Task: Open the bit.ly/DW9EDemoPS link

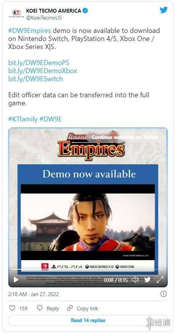Action: click(x=39, y=63)
